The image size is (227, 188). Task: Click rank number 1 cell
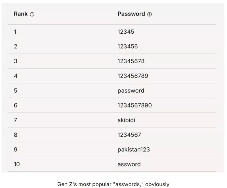coord(15,32)
